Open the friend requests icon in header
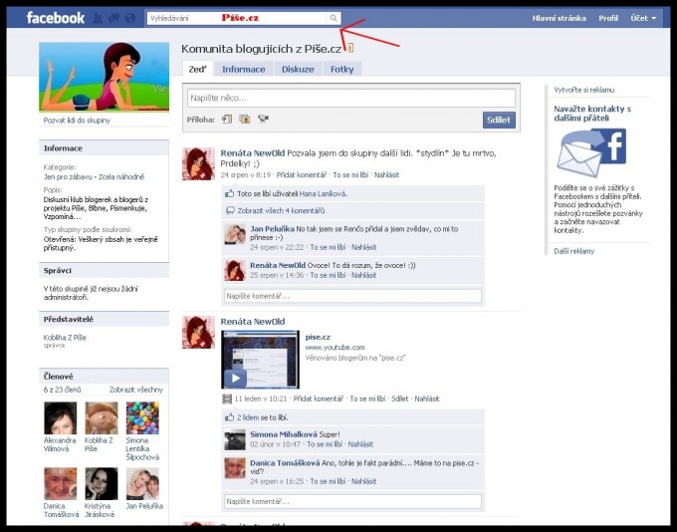The height and width of the screenshot is (532, 677). coord(98,18)
